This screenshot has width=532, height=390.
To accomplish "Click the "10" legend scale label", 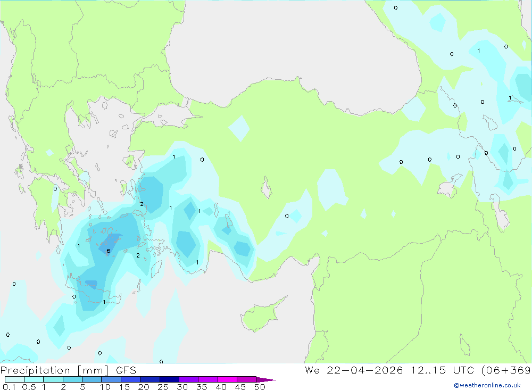I will [105, 387].
